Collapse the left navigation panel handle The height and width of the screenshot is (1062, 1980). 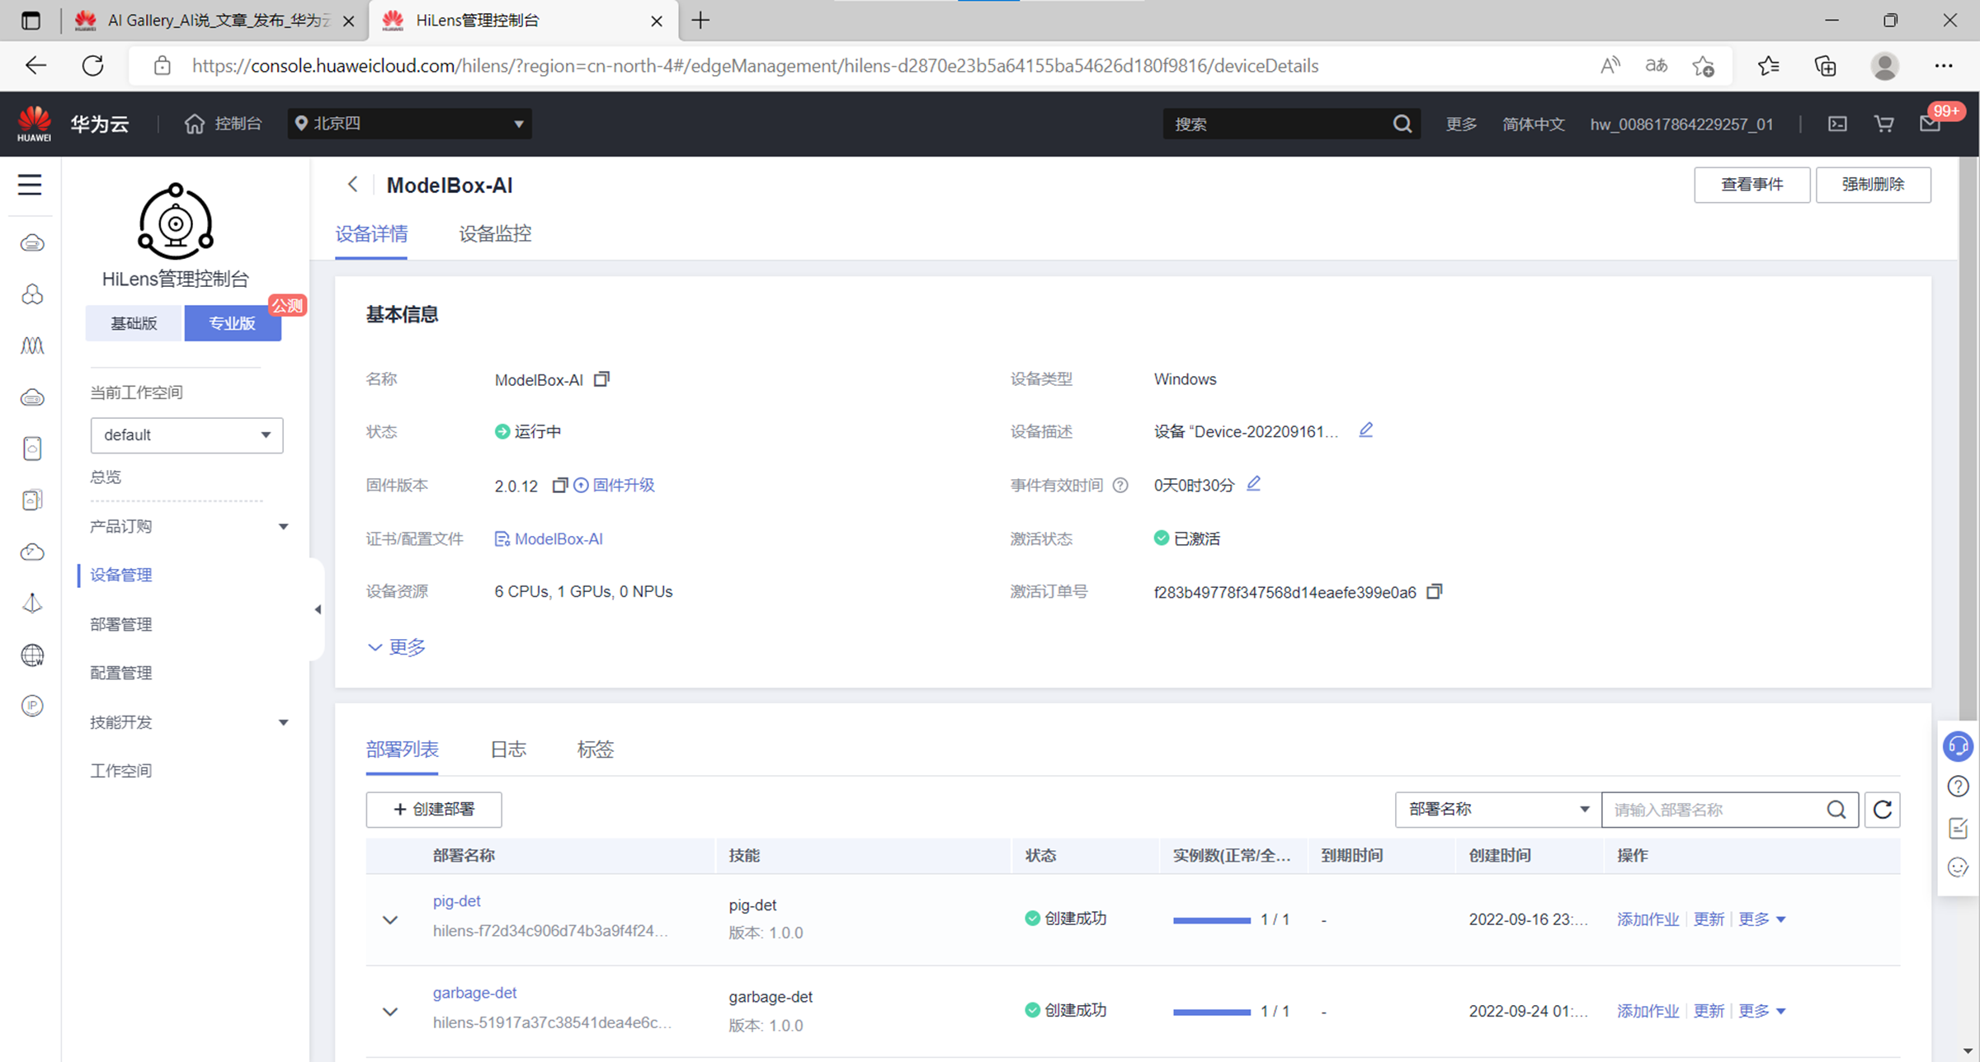point(318,609)
